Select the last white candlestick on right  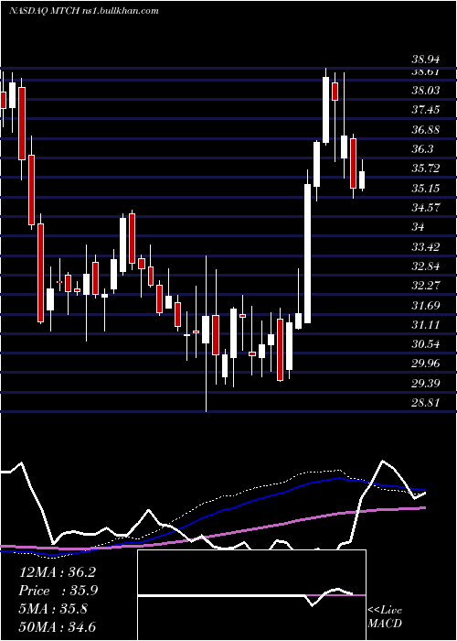pos(362,180)
